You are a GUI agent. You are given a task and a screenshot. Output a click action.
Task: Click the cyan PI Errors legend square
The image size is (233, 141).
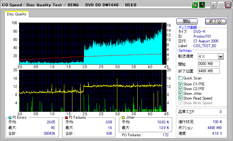(x=10, y=118)
